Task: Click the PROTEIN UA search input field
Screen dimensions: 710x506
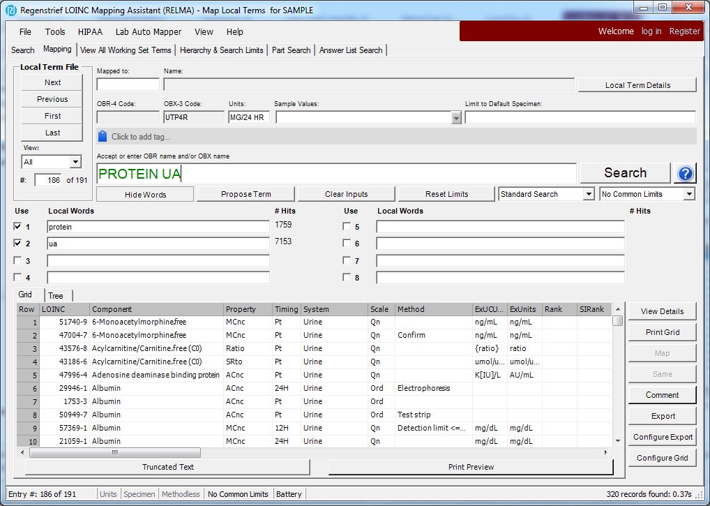Action: [336, 174]
